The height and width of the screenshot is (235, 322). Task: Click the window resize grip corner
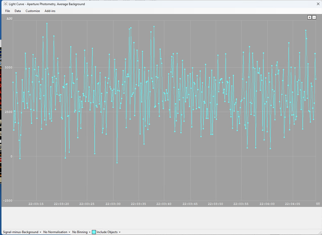click(320, 233)
